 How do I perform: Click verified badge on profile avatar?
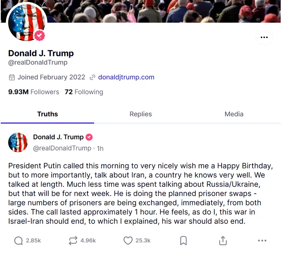[39, 36]
